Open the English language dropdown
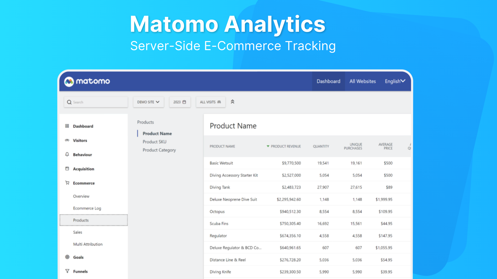This screenshot has height=279, width=497. [x=395, y=81]
